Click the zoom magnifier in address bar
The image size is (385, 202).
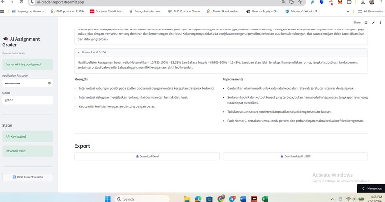283,2
